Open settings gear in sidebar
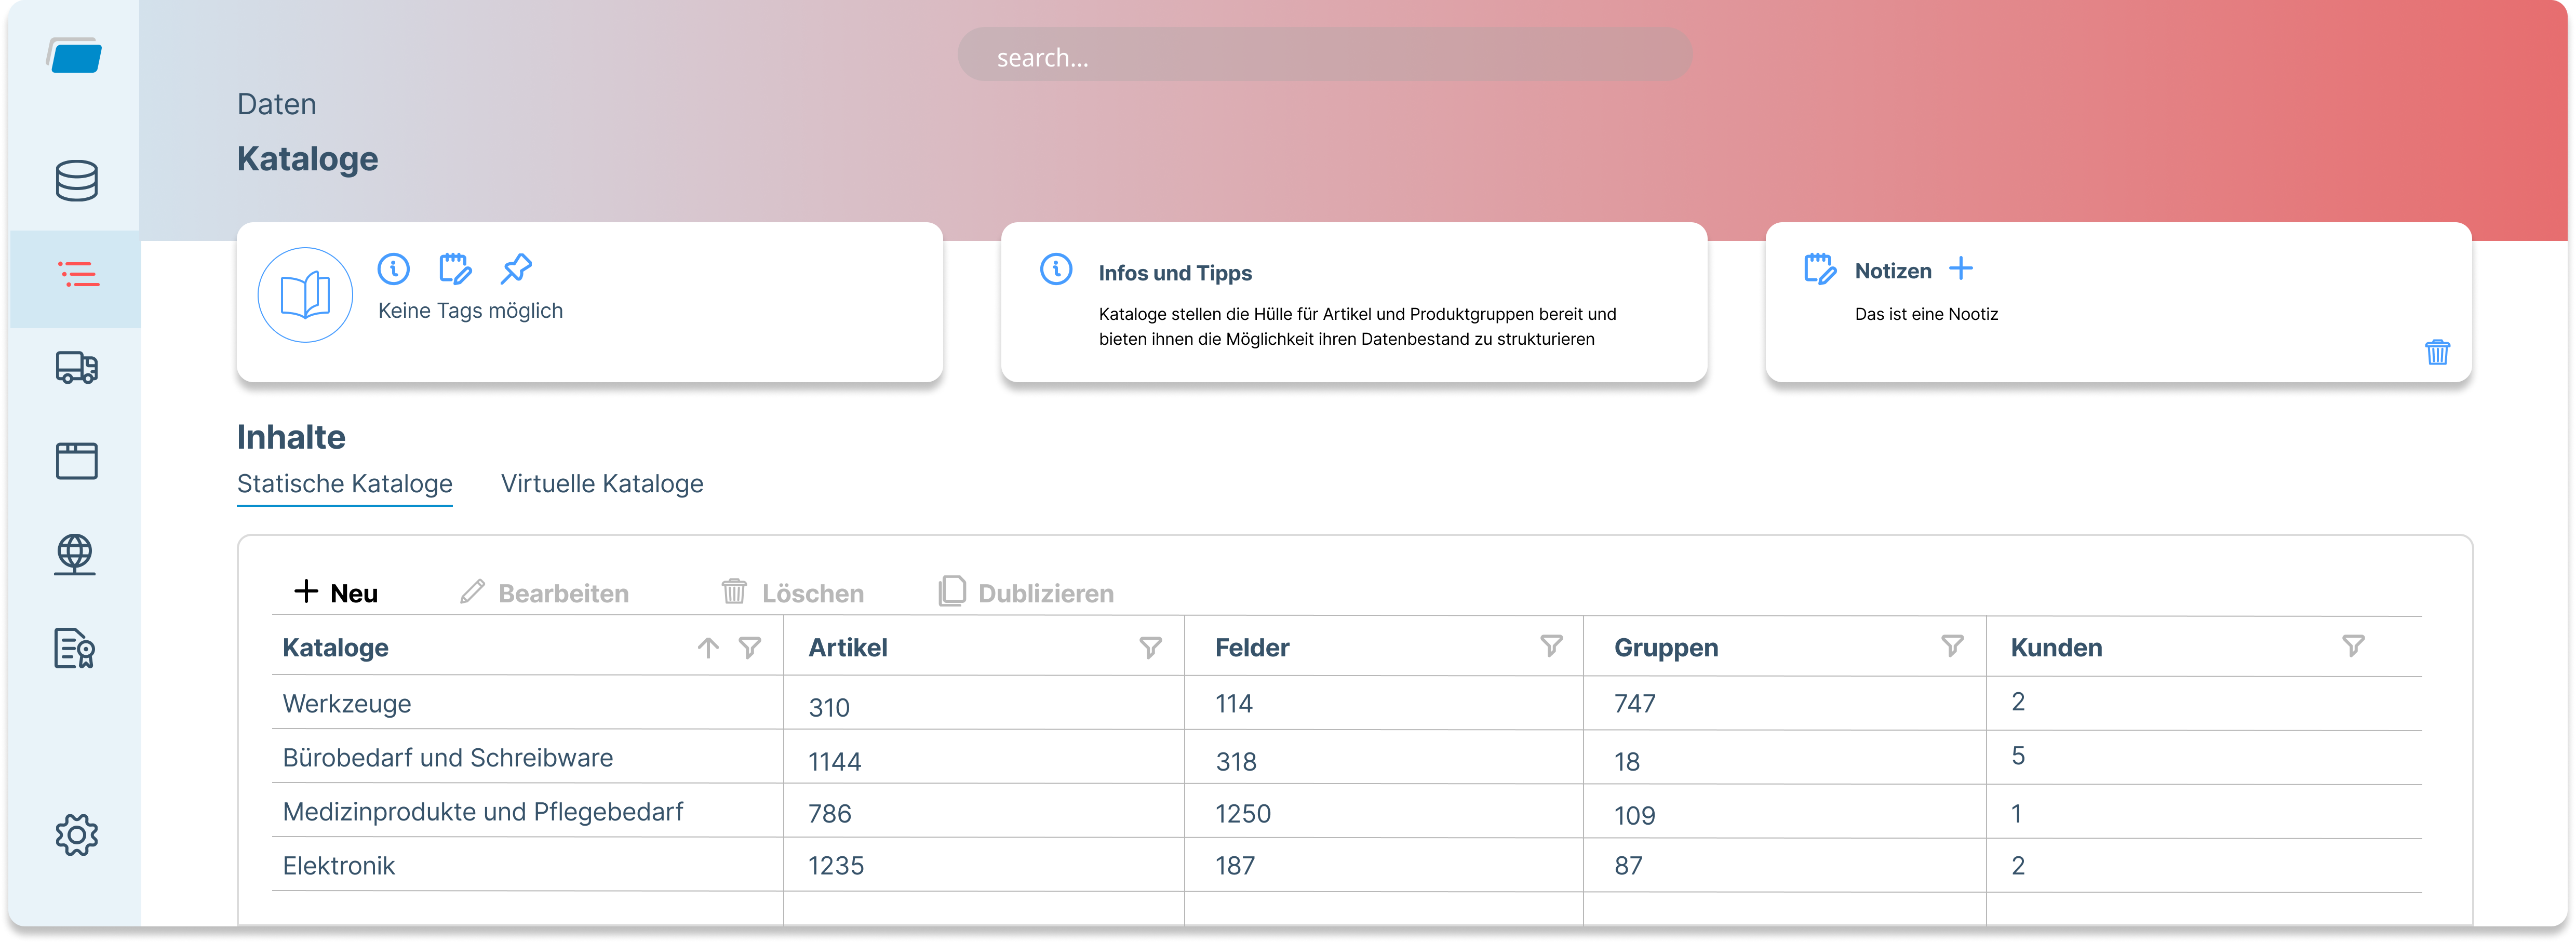This screenshot has height=943, width=2576. 76,834
